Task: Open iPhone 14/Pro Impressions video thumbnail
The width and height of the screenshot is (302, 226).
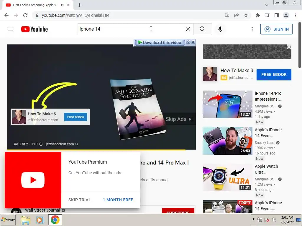Action: 227,104
